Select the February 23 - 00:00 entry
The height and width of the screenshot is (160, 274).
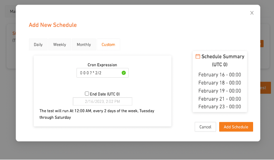tap(220, 107)
